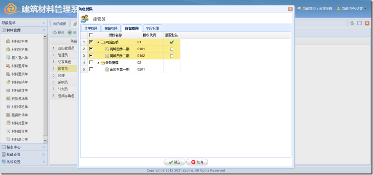Open 材料收料单 from the sidebar
This screenshot has height=175, width=373.
click(19, 41)
